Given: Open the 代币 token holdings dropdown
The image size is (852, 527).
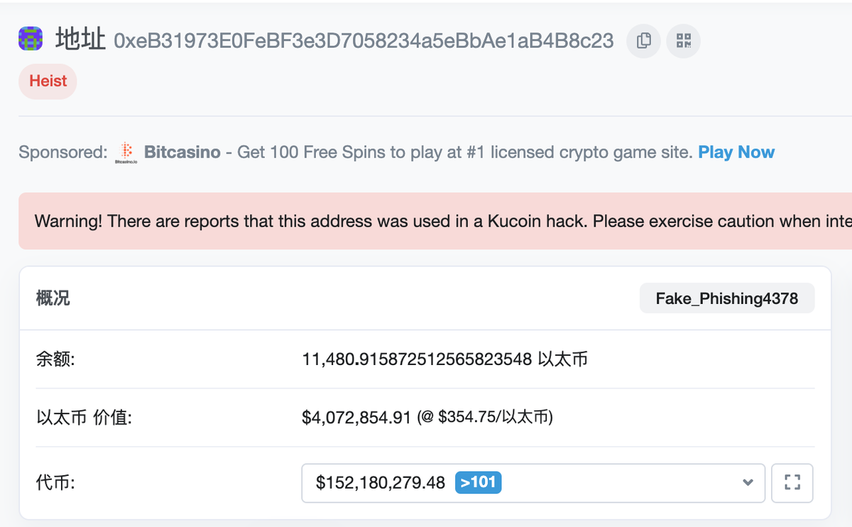Looking at the screenshot, I should click(x=532, y=483).
